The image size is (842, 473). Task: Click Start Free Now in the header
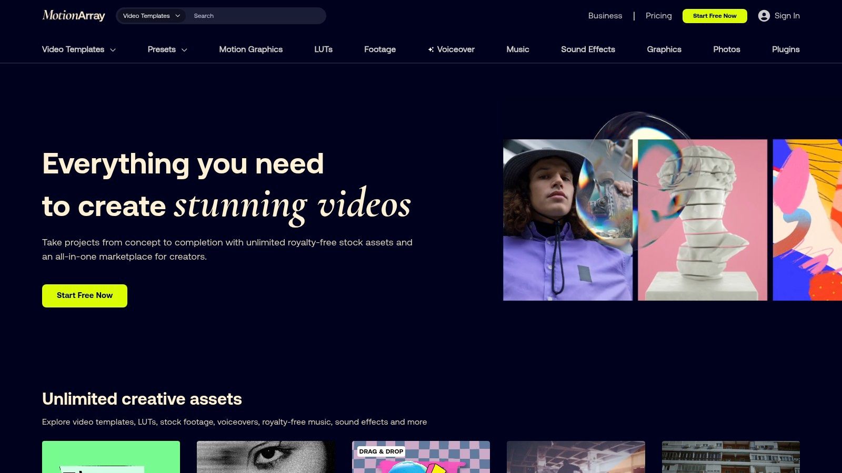(x=715, y=16)
